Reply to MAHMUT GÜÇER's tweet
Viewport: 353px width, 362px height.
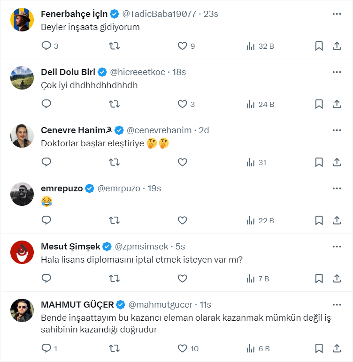[x=46, y=348]
